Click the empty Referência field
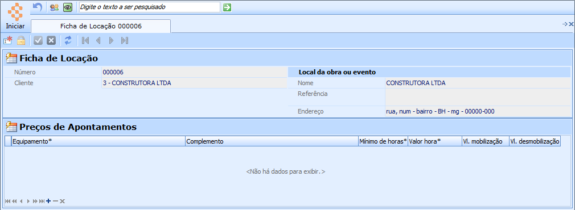 [478, 97]
